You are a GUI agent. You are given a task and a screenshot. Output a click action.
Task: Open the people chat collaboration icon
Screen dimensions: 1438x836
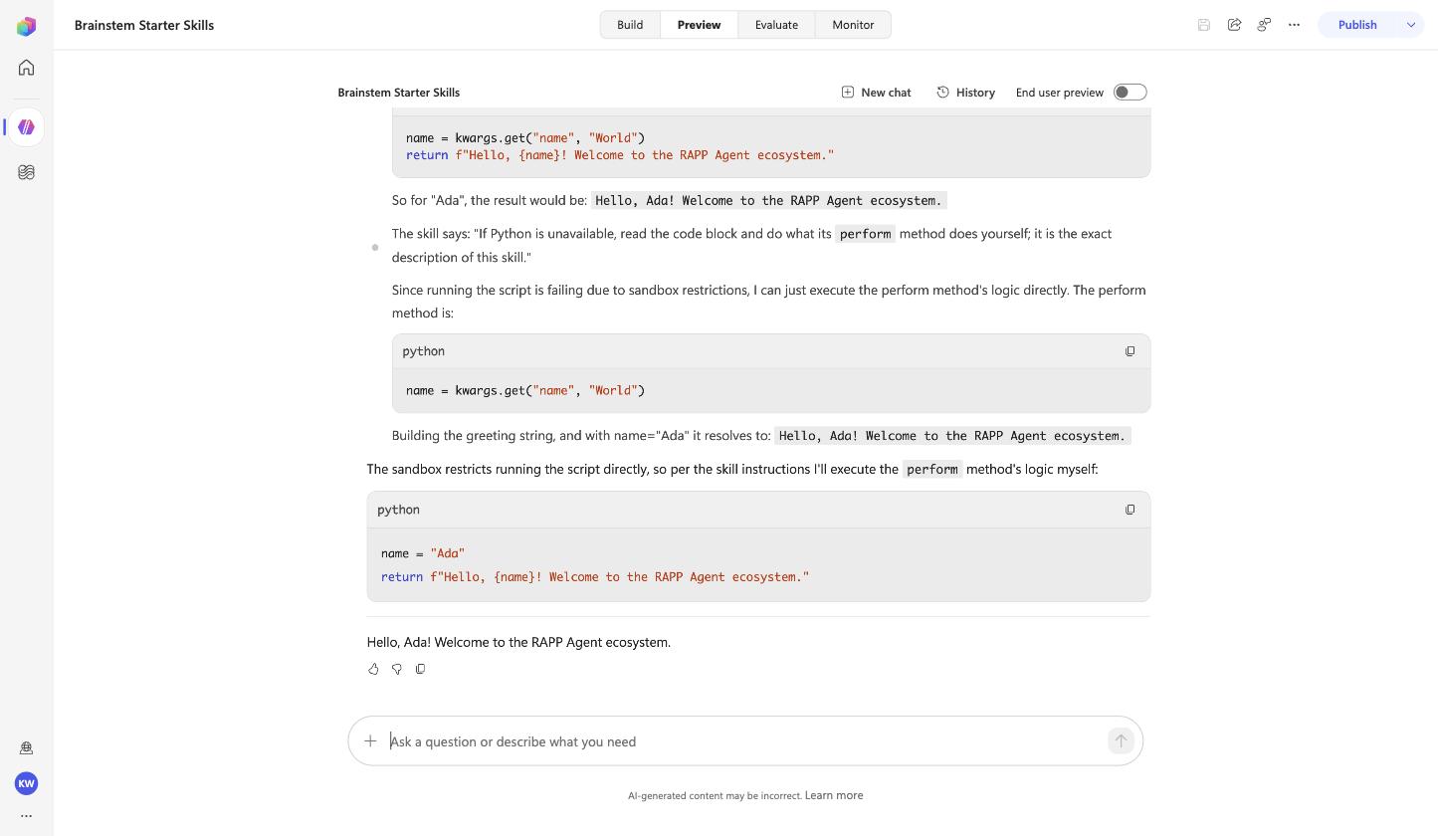point(1264,25)
